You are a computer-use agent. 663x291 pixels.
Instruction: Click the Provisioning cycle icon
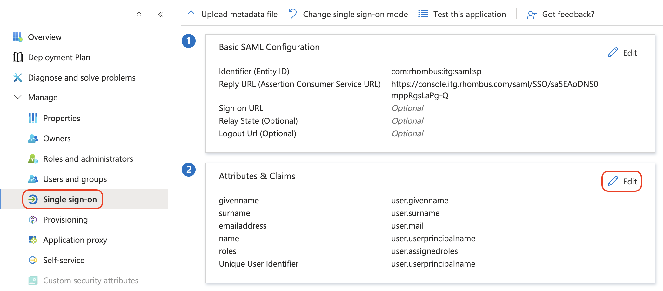point(33,220)
